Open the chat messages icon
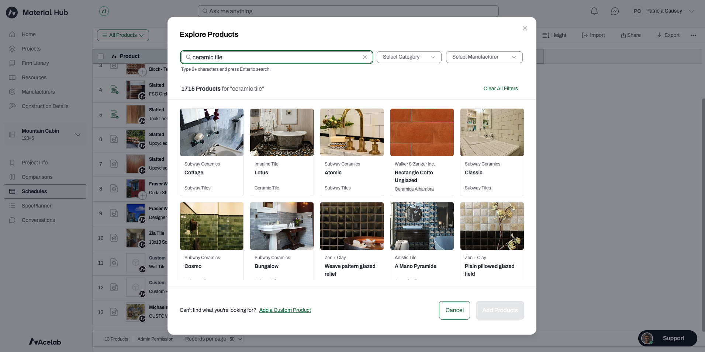Screen dimensions: 705x352 (x=615, y=11)
